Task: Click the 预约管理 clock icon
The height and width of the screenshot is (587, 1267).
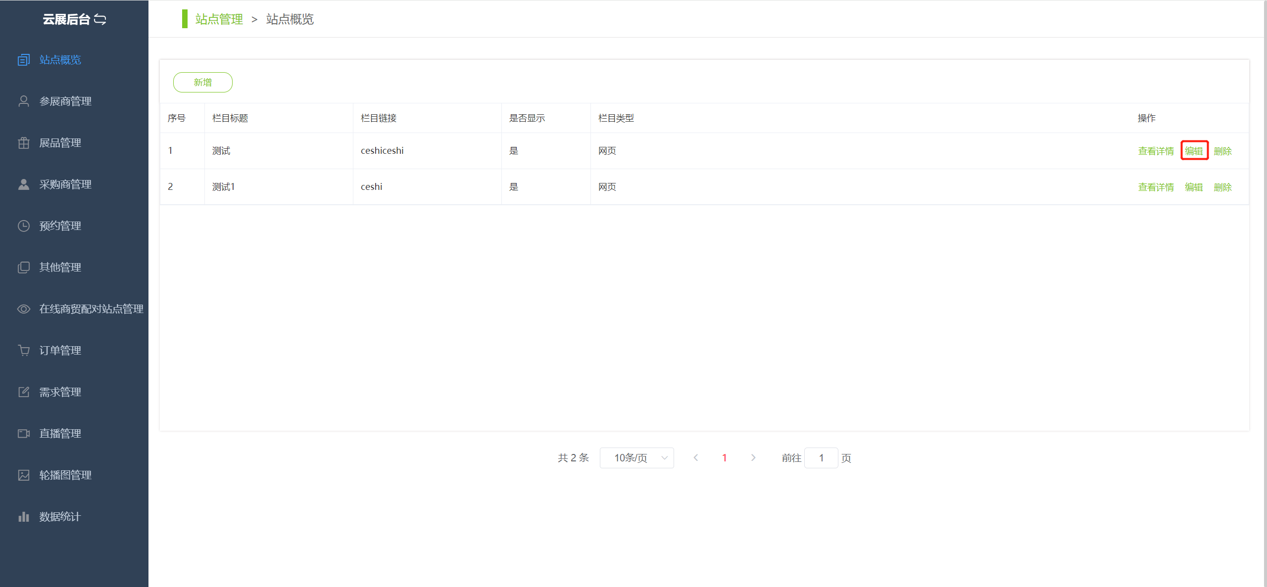Action: [24, 226]
